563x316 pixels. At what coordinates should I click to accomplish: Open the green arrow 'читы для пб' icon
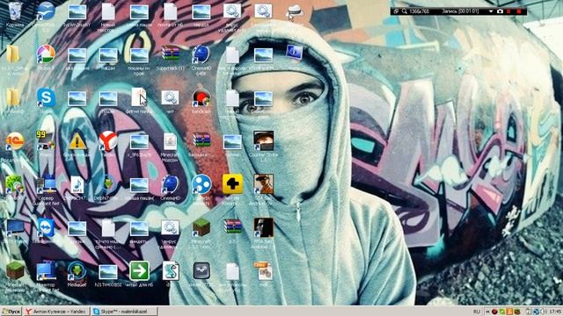(139, 271)
